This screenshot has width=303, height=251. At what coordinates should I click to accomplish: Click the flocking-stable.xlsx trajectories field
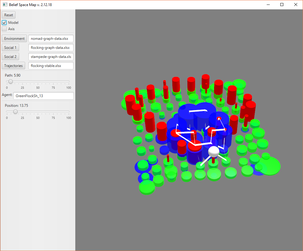[x=51, y=66]
